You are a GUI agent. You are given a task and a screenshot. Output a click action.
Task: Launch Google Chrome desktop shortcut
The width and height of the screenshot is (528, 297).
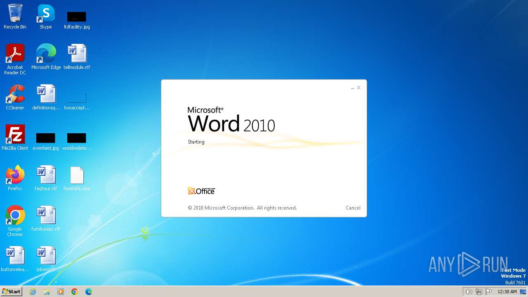(x=15, y=221)
